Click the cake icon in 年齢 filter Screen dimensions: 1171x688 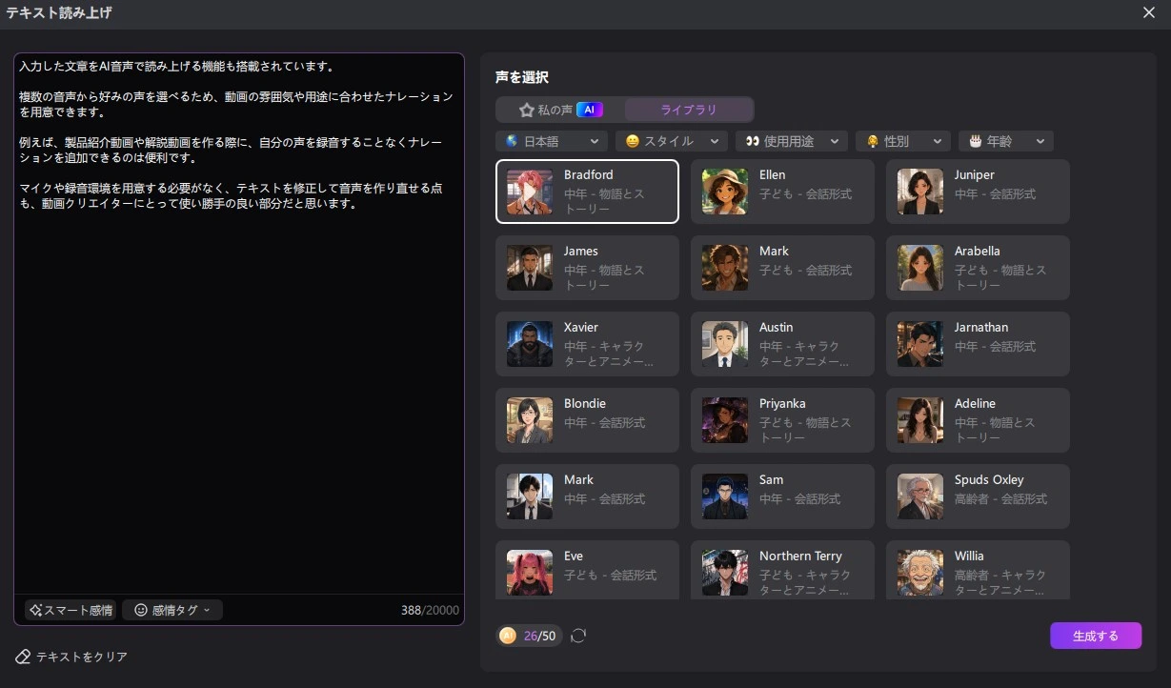pos(975,141)
